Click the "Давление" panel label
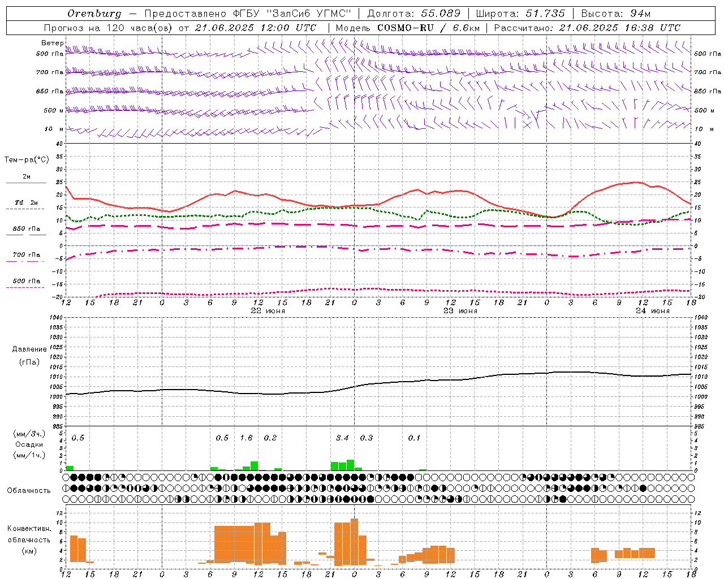724x579 pixels. 29,349
